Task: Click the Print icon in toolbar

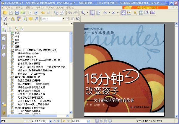Action: click(17, 13)
